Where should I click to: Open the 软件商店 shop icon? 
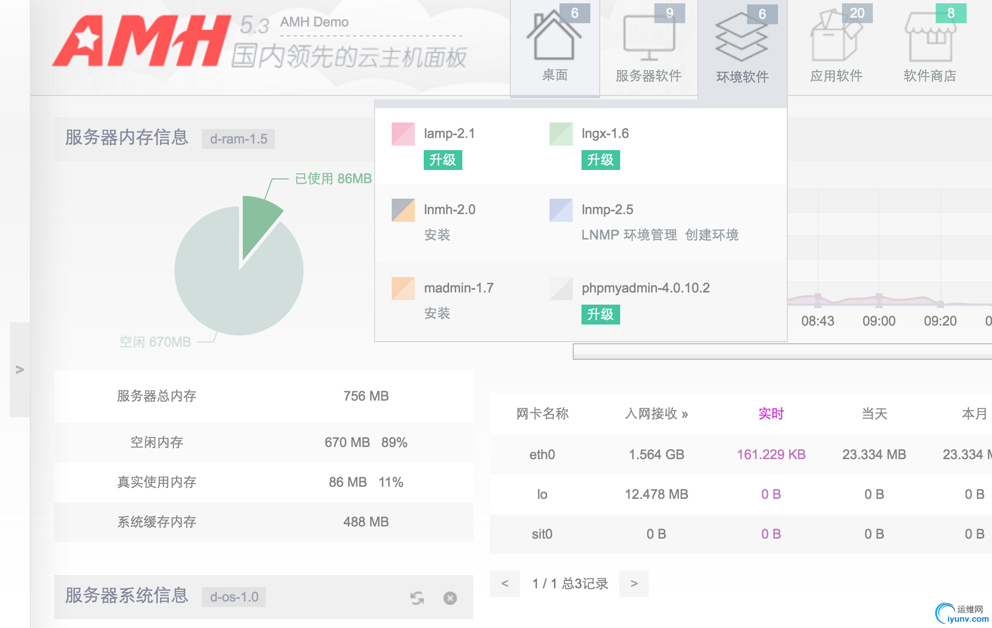point(930,38)
